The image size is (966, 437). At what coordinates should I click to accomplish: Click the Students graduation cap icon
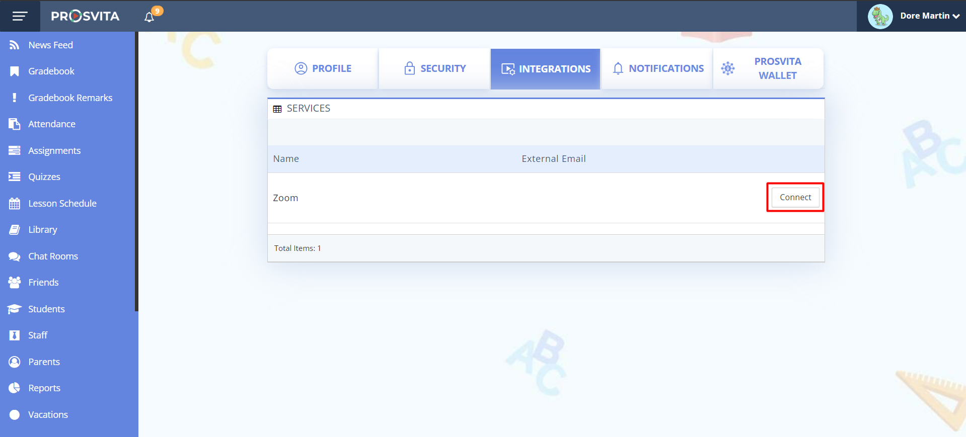click(x=15, y=309)
